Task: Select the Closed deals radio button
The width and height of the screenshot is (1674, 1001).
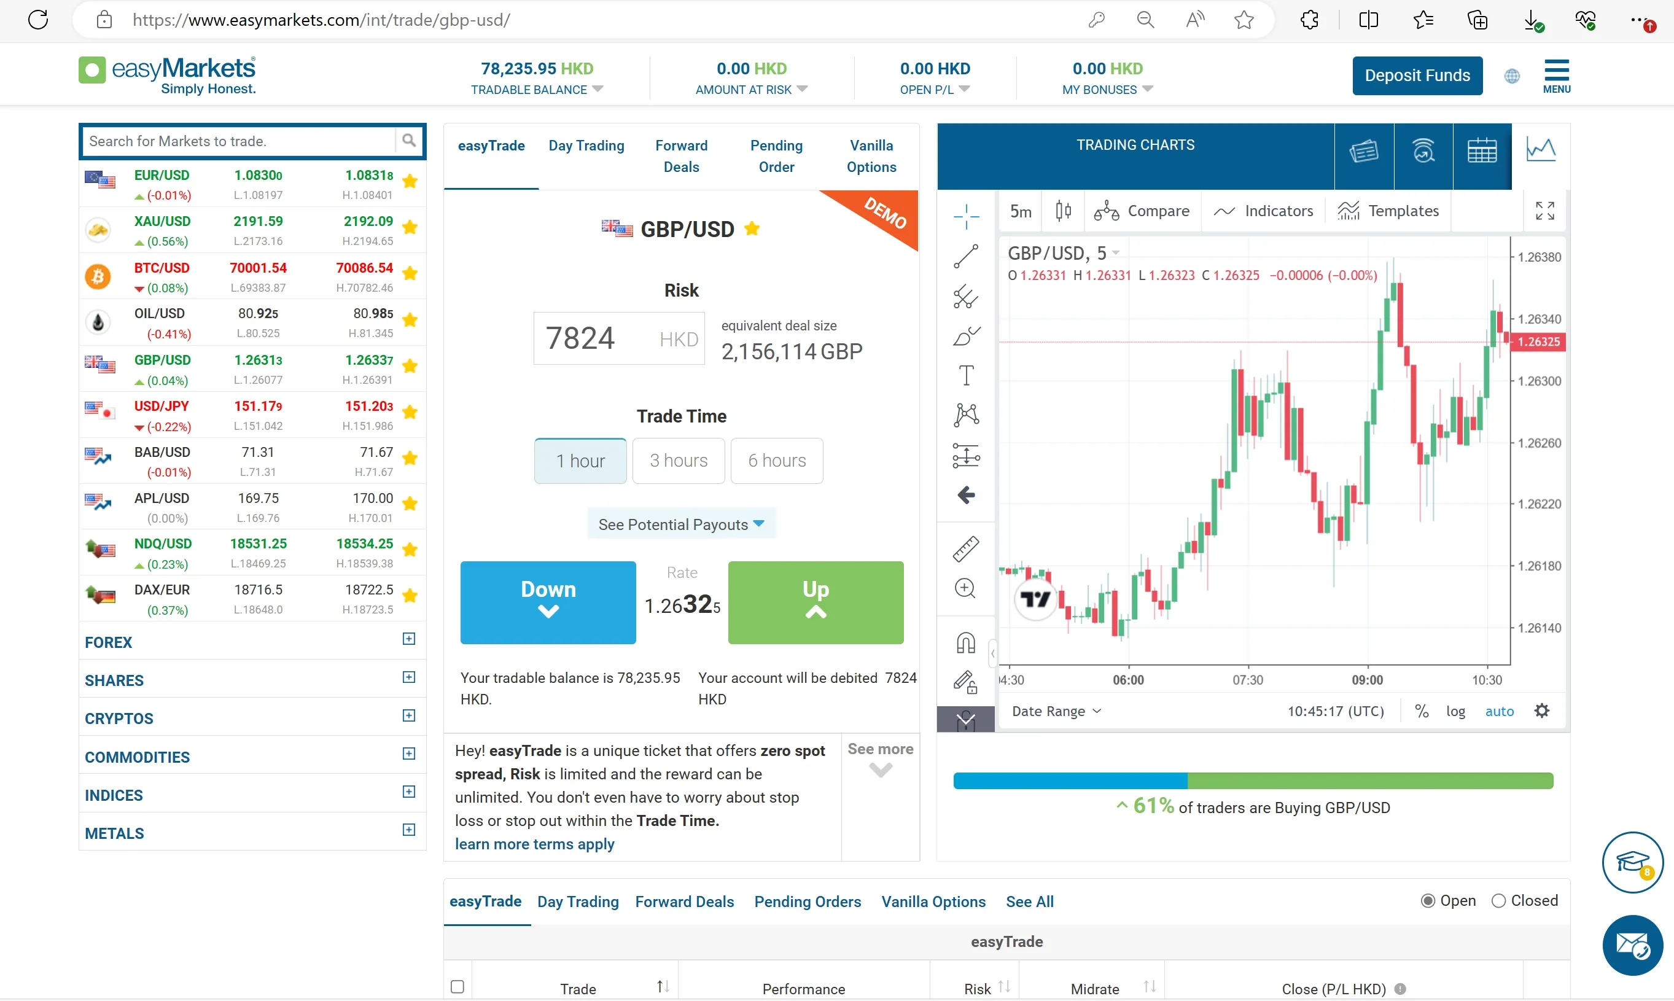Action: point(1498,901)
